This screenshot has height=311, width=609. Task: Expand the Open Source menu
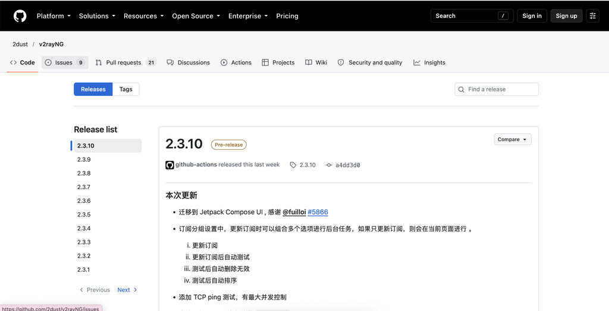196,16
